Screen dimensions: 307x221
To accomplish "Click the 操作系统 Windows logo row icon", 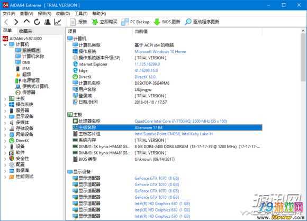I will pos(75,51).
